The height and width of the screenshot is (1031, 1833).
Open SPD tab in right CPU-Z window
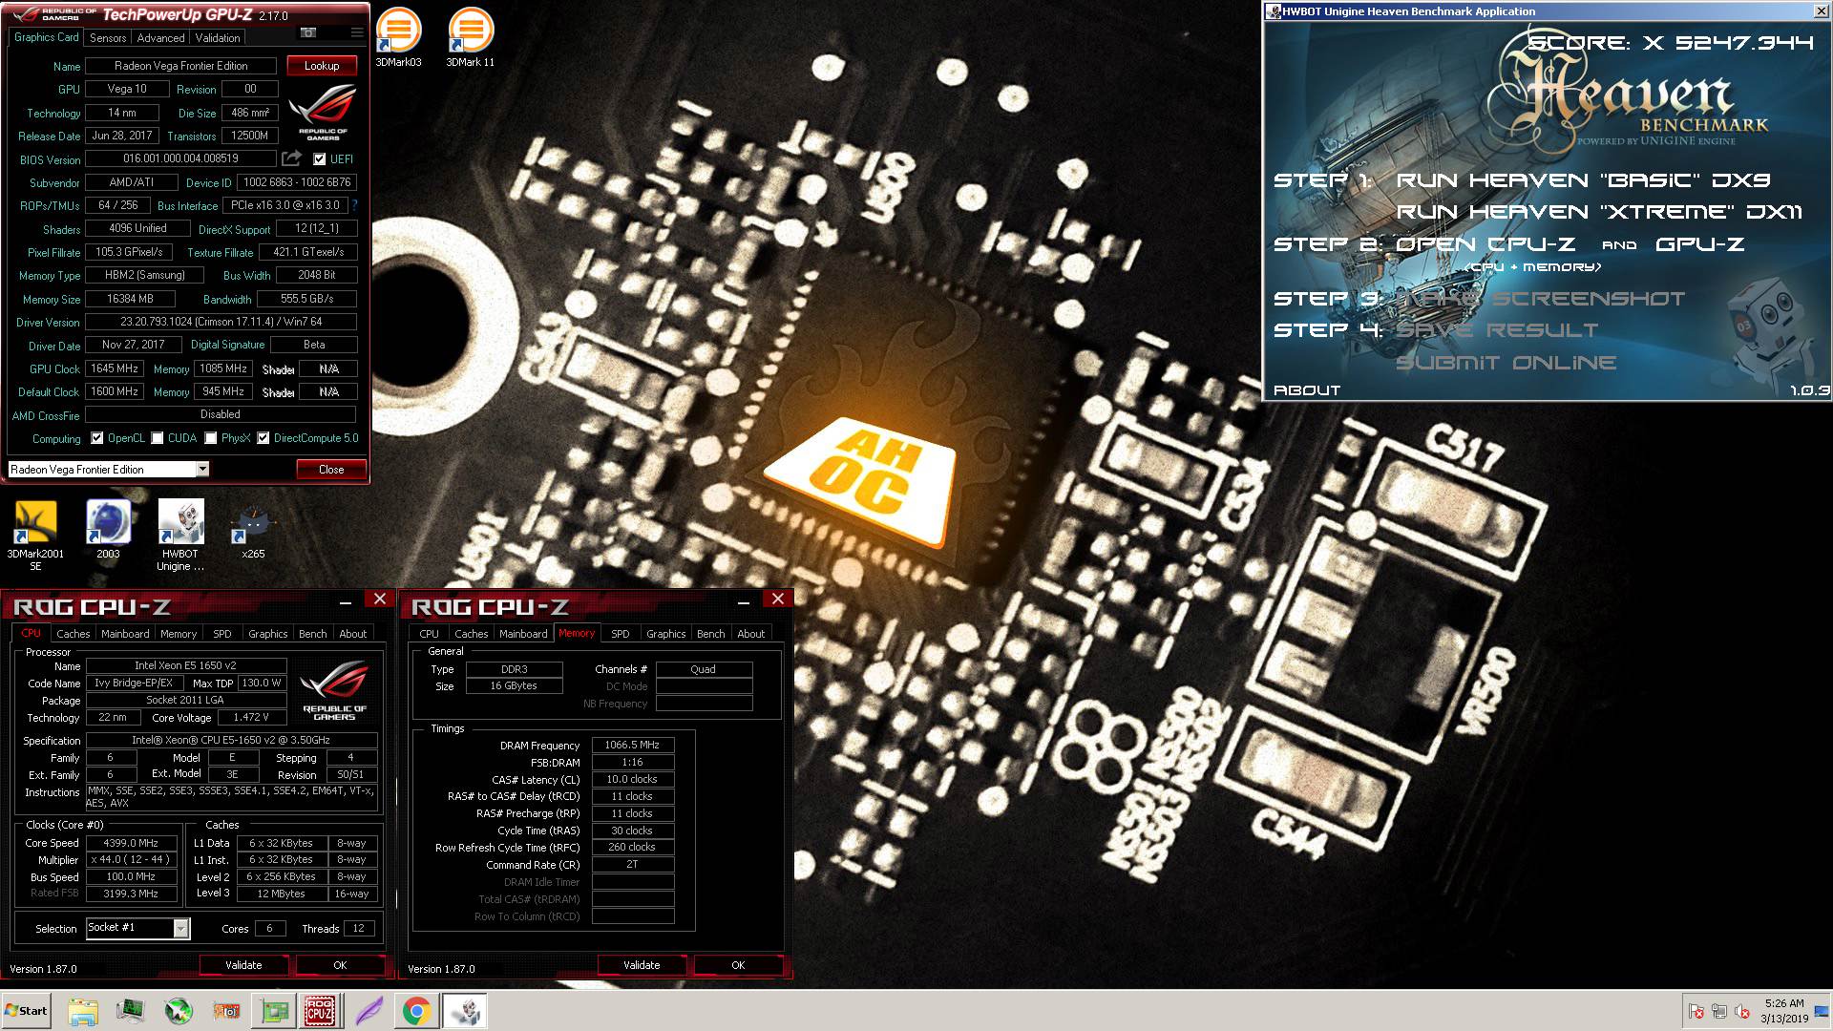click(x=620, y=634)
